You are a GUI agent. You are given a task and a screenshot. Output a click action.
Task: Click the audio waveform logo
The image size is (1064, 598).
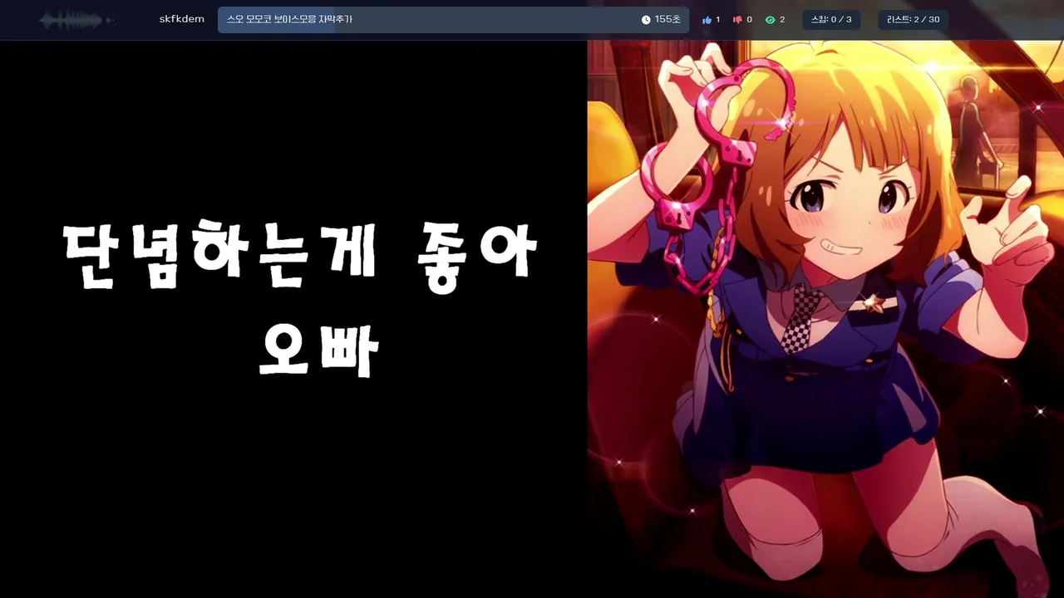[x=76, y=20]
